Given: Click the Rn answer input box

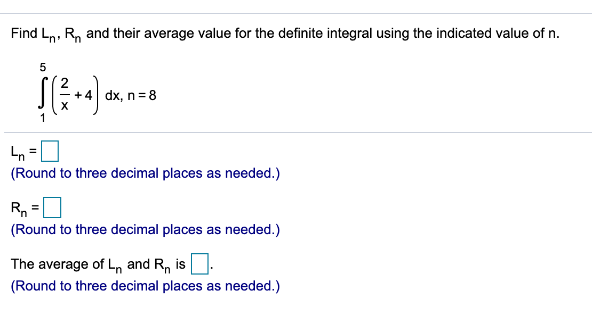Looking at the screenshot, I should pos(53,207).
